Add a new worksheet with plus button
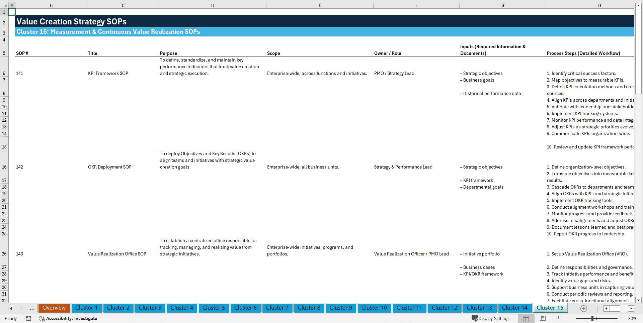The height and width of the screenshot is (323, 643). tap(584, 308)
